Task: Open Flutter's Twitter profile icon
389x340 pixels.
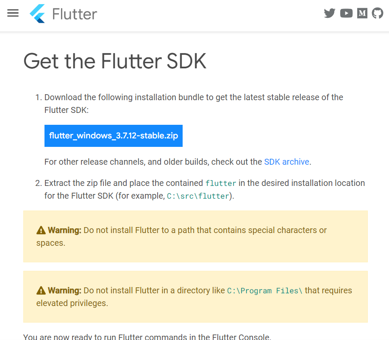Action: (x=329, y=13)
